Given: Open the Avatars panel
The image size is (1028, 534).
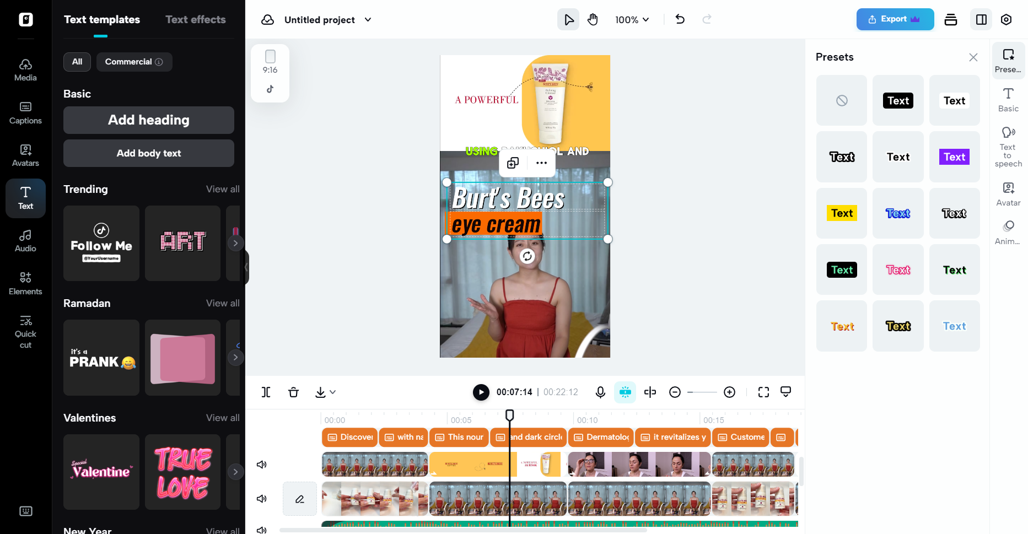Looking at the screenshot, I should click(25, 155).
